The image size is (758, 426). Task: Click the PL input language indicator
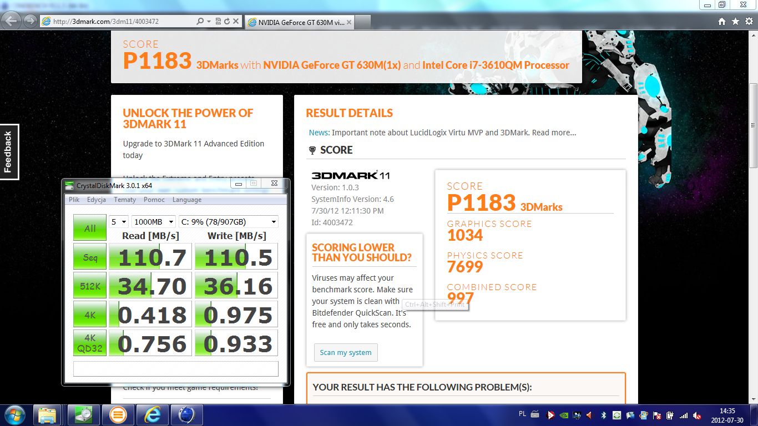522,414
